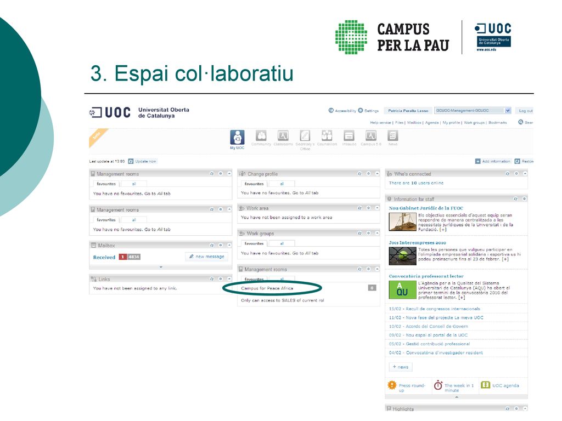Click the + news button

click(x=401, y=367)
